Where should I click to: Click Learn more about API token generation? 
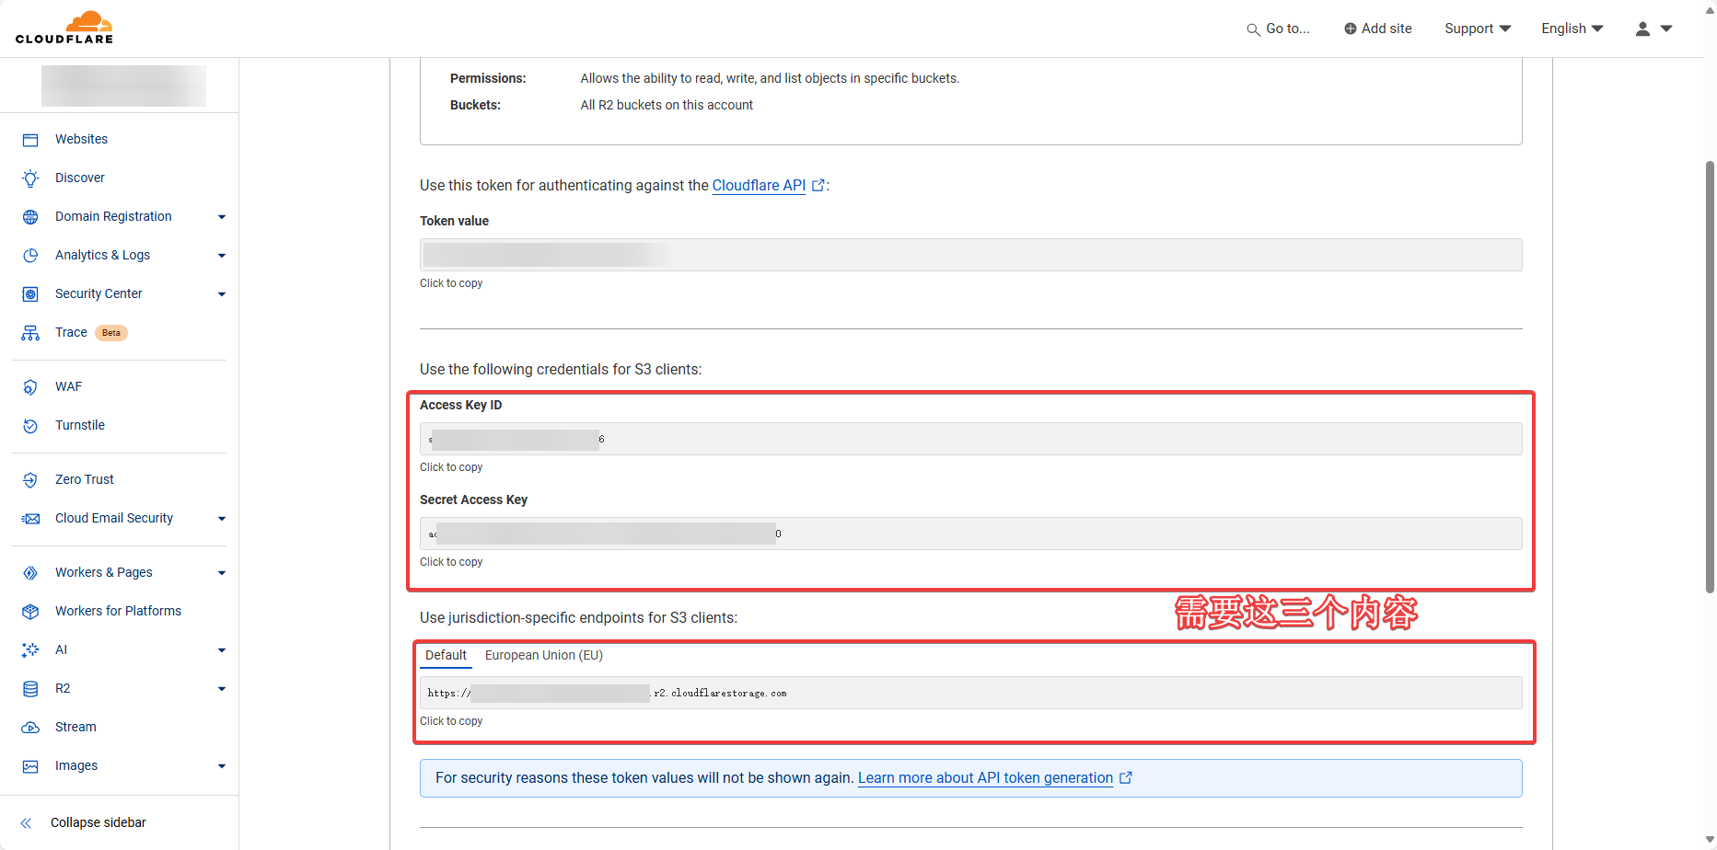pyautogui.click(x=984, y=777)
